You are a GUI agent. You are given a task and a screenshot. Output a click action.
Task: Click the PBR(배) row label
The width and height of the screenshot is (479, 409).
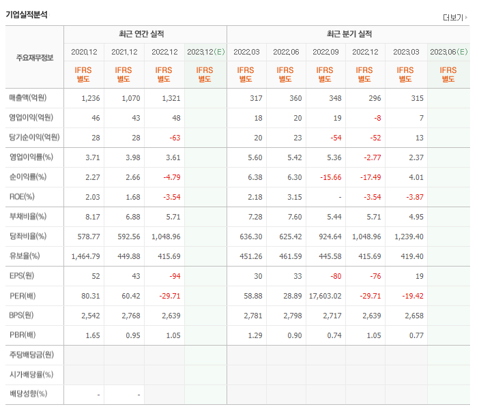pos(23,335)
